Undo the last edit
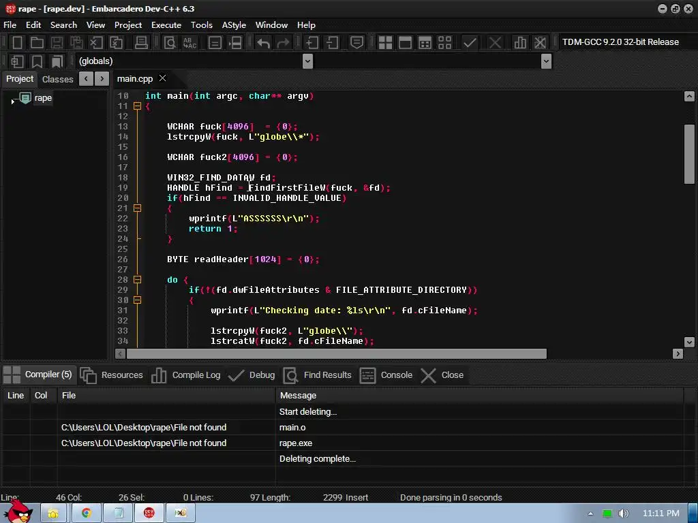Viewport: 698px width, 523px height. coord(263,42)
